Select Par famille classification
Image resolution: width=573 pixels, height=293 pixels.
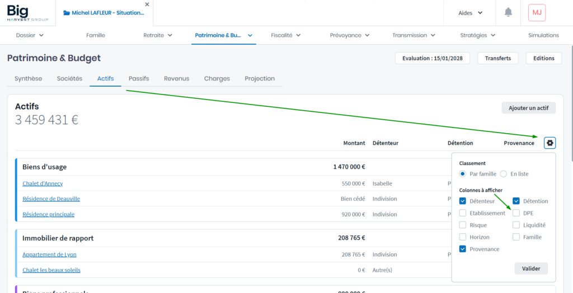[x=463, y=174]
